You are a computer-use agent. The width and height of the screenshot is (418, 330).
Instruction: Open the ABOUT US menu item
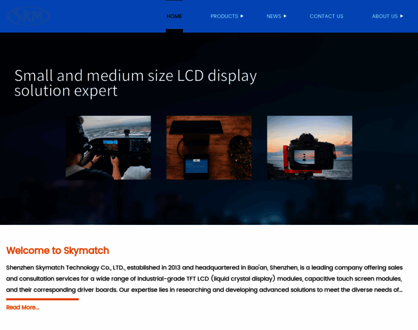384,16
